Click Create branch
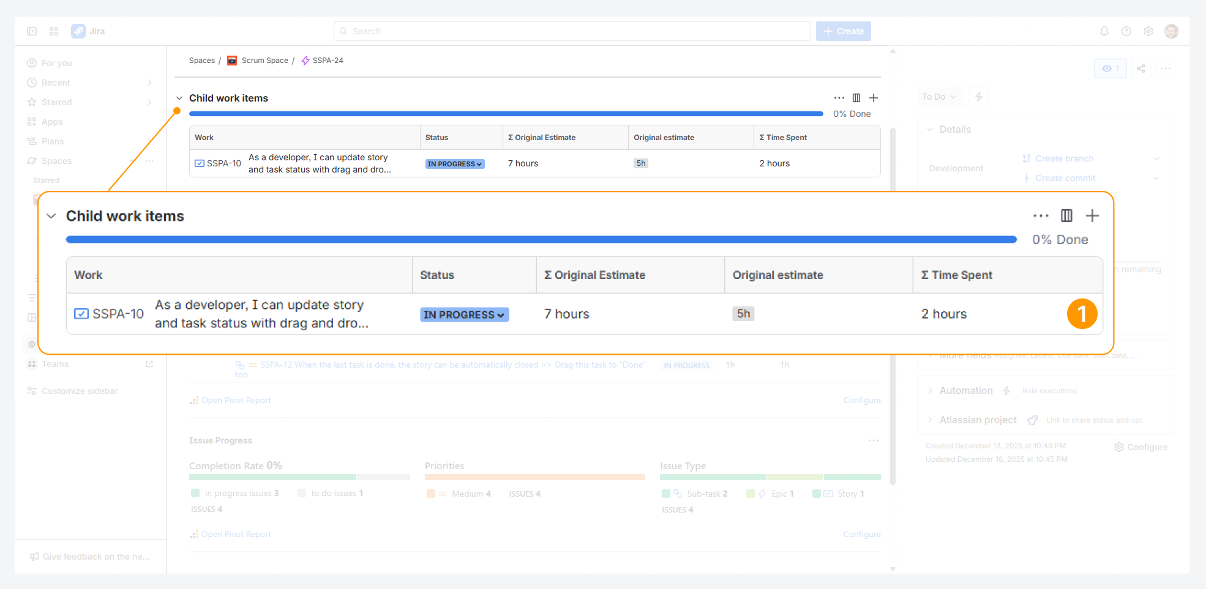Viewport: 1206px width, 589px height. (1064, 158)
